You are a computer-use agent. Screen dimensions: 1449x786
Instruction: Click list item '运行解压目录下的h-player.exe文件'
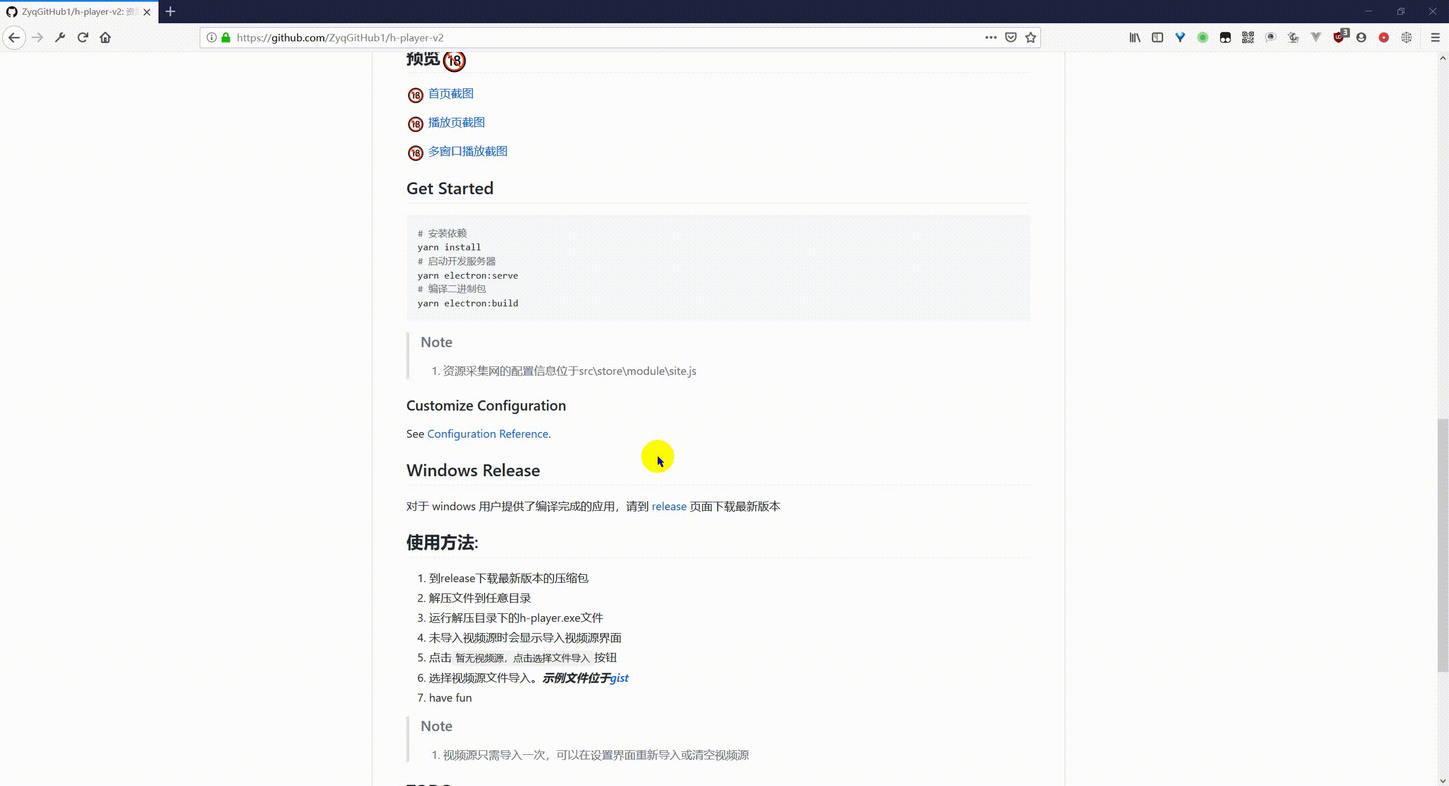[x=516, y=618]
